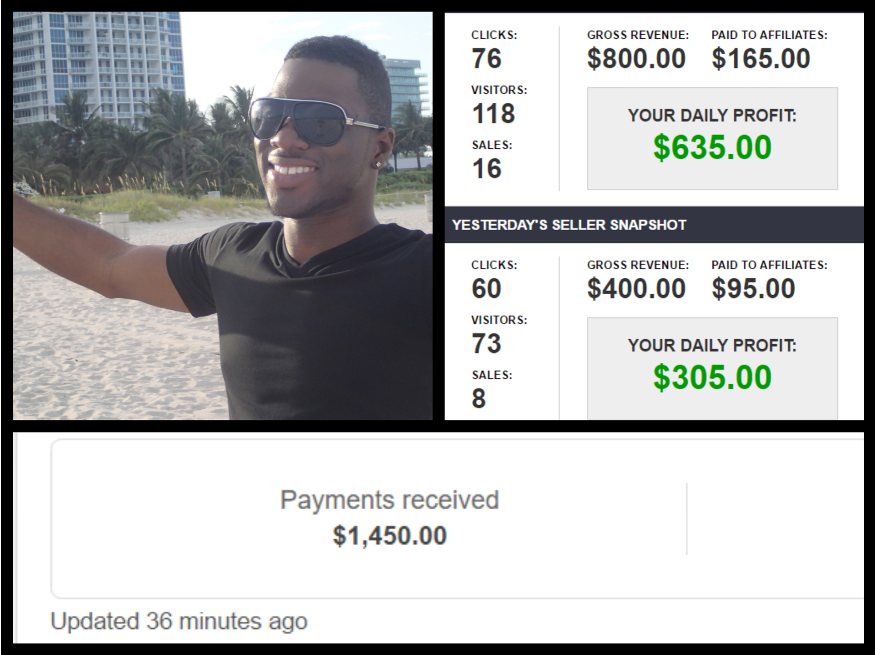875x655 pixels.
Task: Click the clicks count of 76
Action: [x=486, y=59]
